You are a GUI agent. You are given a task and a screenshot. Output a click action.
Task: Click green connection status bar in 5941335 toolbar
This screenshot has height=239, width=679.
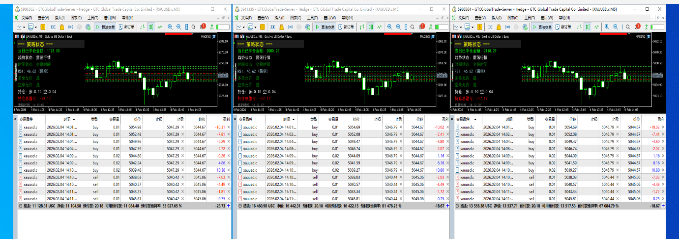tap(442, 27)
